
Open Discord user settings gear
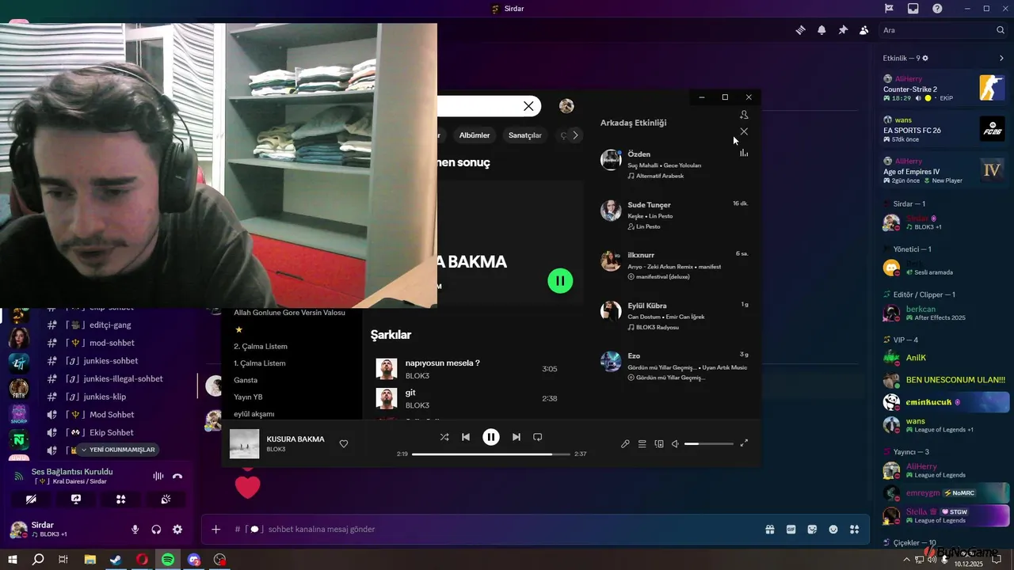177,530
